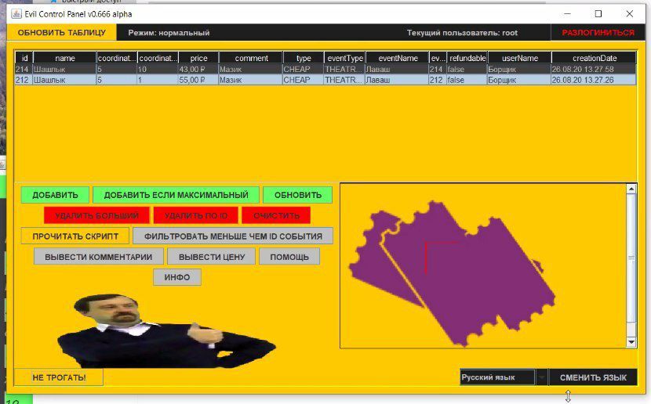Maximize the Evil Control Panel window
Viewport: 651px width, 404px height.
pyautogui.click(x=598, y=13)
